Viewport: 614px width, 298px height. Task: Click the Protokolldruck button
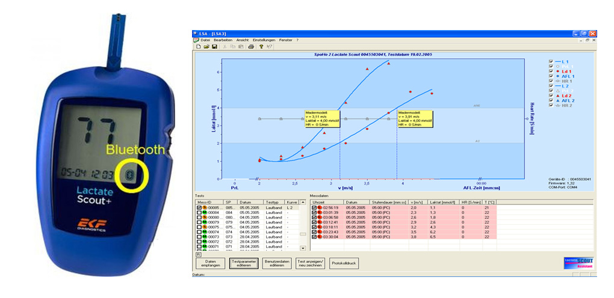coord(344,263)
